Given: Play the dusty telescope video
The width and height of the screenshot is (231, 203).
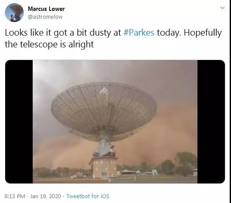Looking at the screenshot, I should coord(115,122).
